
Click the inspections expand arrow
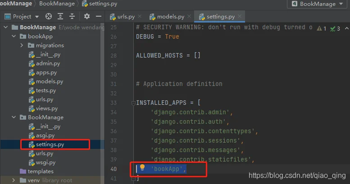pos(346,28)
